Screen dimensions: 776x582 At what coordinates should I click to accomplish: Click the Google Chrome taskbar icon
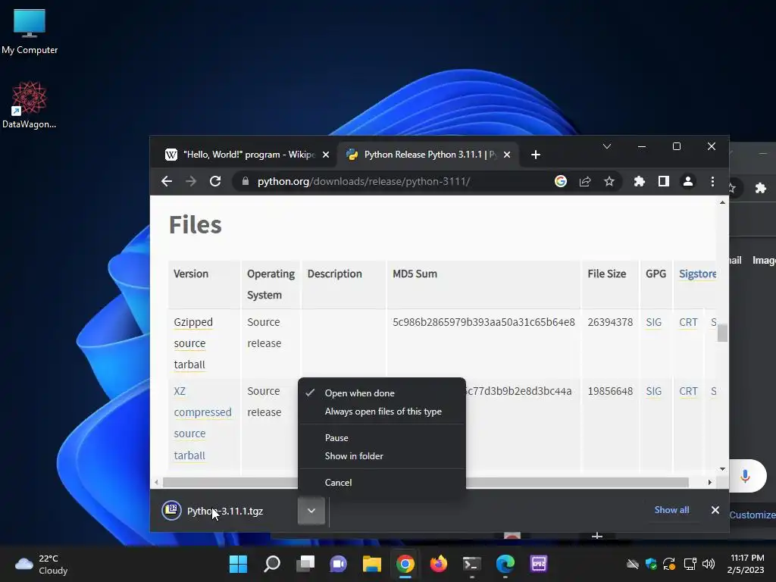(405, 564)
